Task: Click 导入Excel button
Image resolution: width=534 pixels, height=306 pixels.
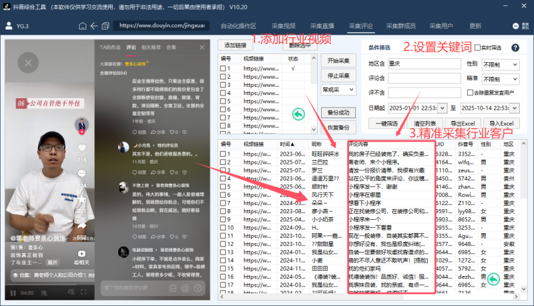Action: [501, 124]
